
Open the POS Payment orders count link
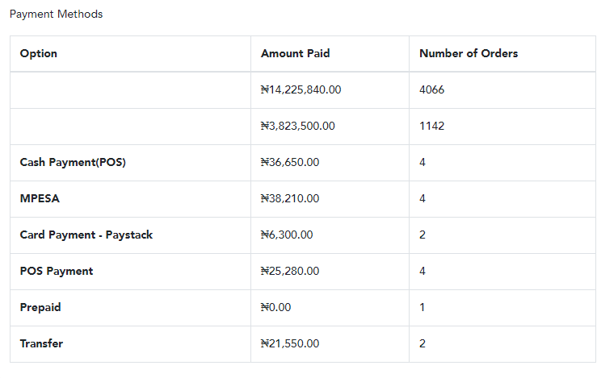(423, 272)
